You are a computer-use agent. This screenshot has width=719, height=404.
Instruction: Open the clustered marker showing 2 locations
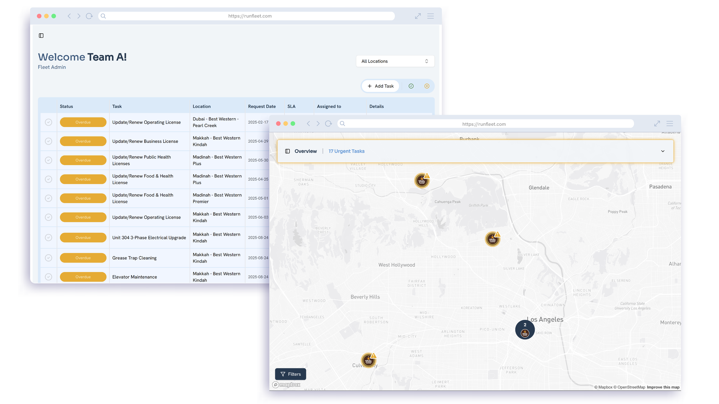525,329
